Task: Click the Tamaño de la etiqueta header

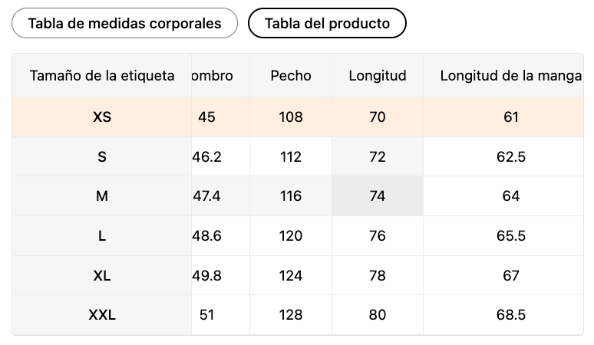Action: coord(101,76)
